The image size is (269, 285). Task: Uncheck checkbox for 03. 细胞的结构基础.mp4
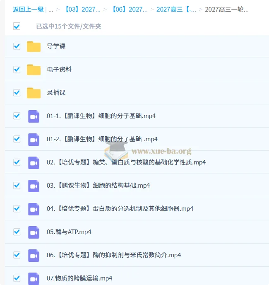point(17,186)
